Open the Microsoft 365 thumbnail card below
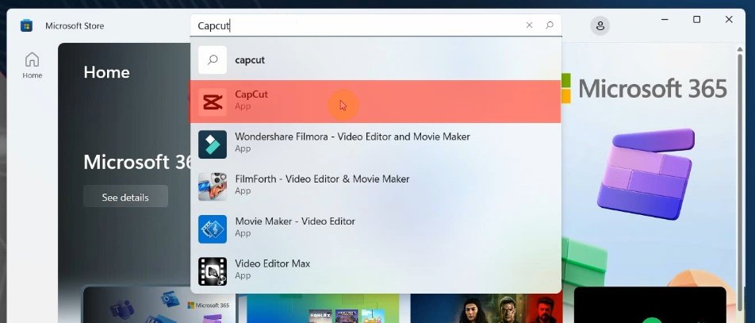755x323 pixels. click(x=159, y=305)
